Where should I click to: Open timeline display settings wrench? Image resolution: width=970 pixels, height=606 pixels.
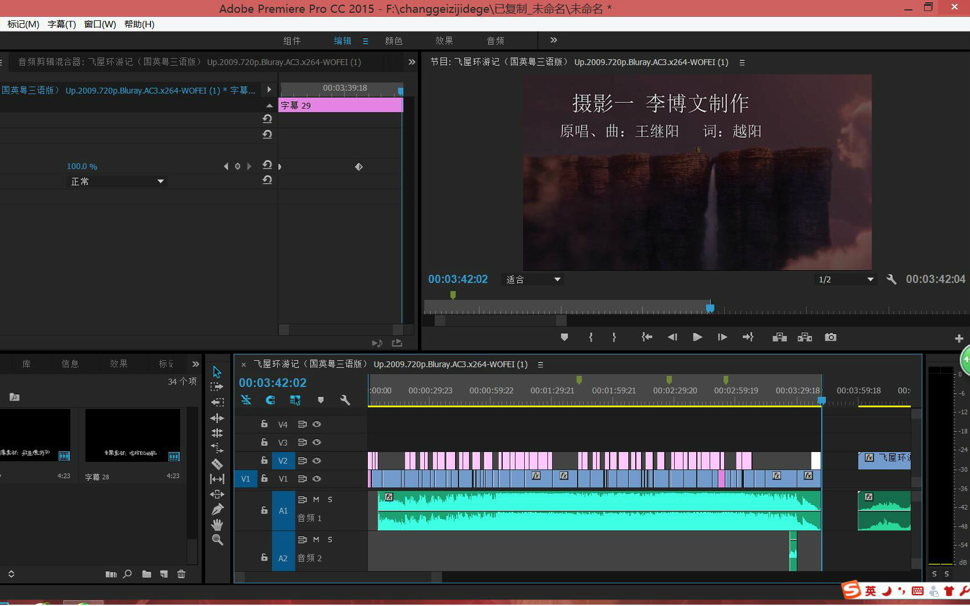345,400
